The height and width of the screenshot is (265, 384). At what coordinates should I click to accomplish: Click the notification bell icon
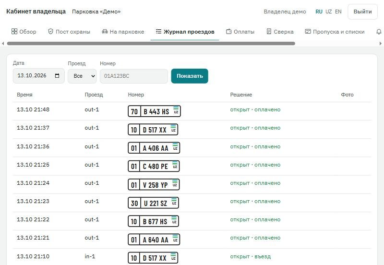pos(379,32)
